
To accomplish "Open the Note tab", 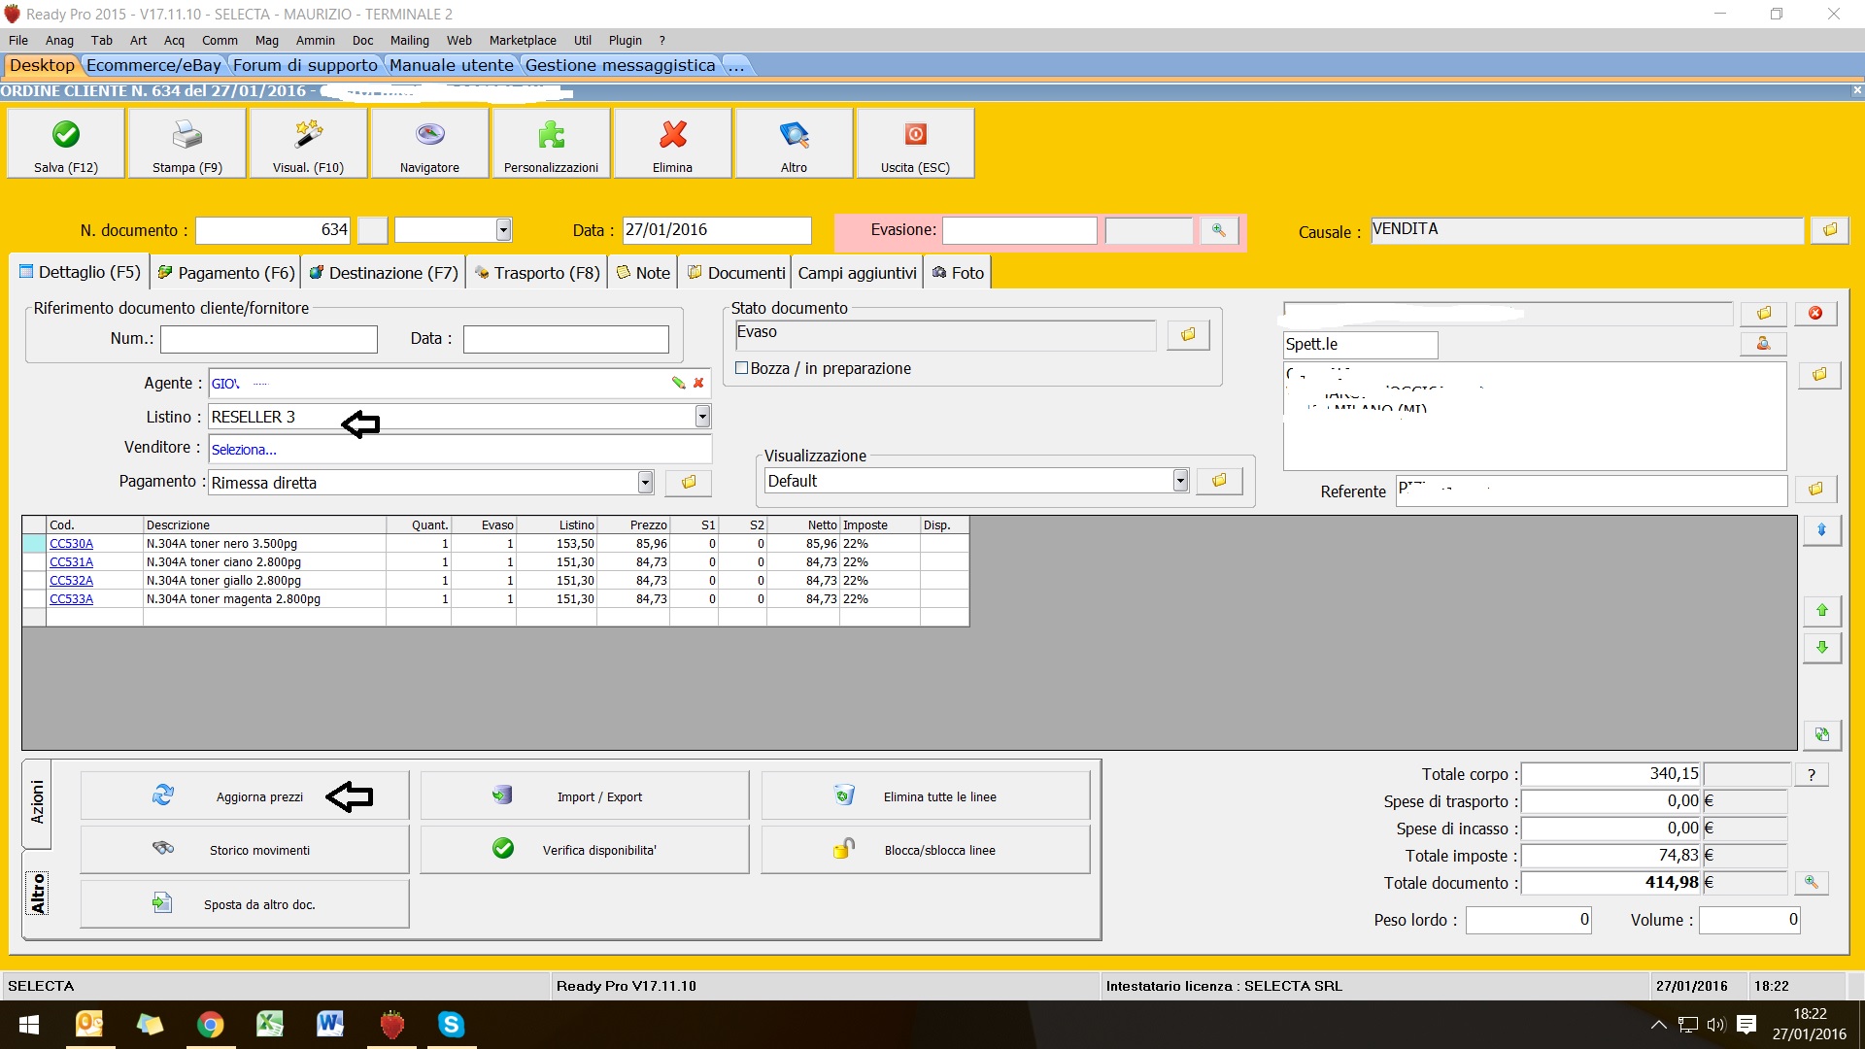I will [x=643, y=273].
